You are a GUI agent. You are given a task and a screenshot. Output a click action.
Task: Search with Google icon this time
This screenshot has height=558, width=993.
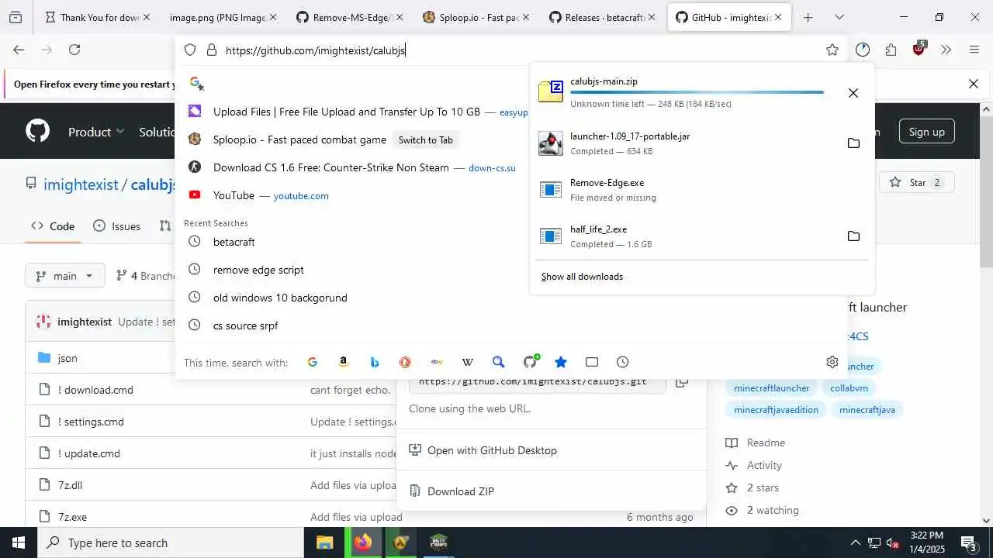coord(313,362)
